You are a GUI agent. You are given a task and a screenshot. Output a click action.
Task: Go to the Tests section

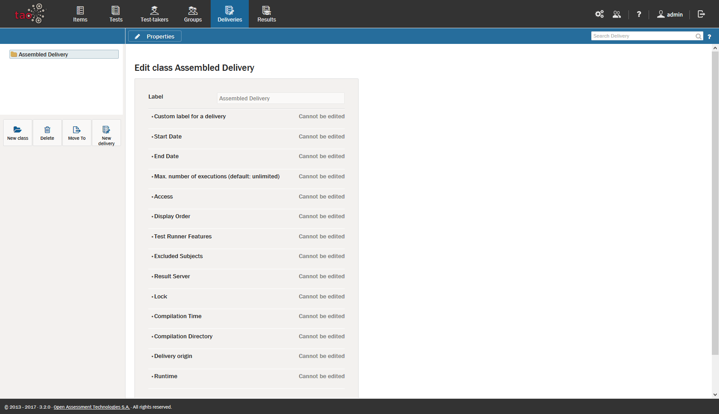[116, 14]
